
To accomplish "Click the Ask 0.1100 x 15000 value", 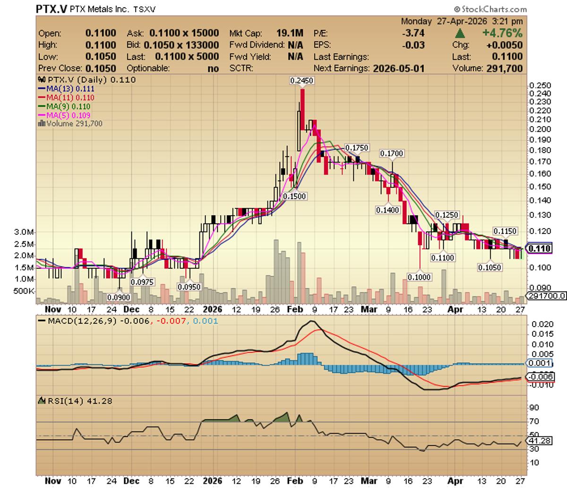I will tap(184, 33).
